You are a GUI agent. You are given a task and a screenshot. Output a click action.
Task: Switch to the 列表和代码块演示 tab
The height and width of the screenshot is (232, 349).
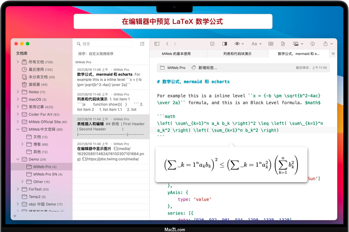pyautogui.click(x=237, y=54)
